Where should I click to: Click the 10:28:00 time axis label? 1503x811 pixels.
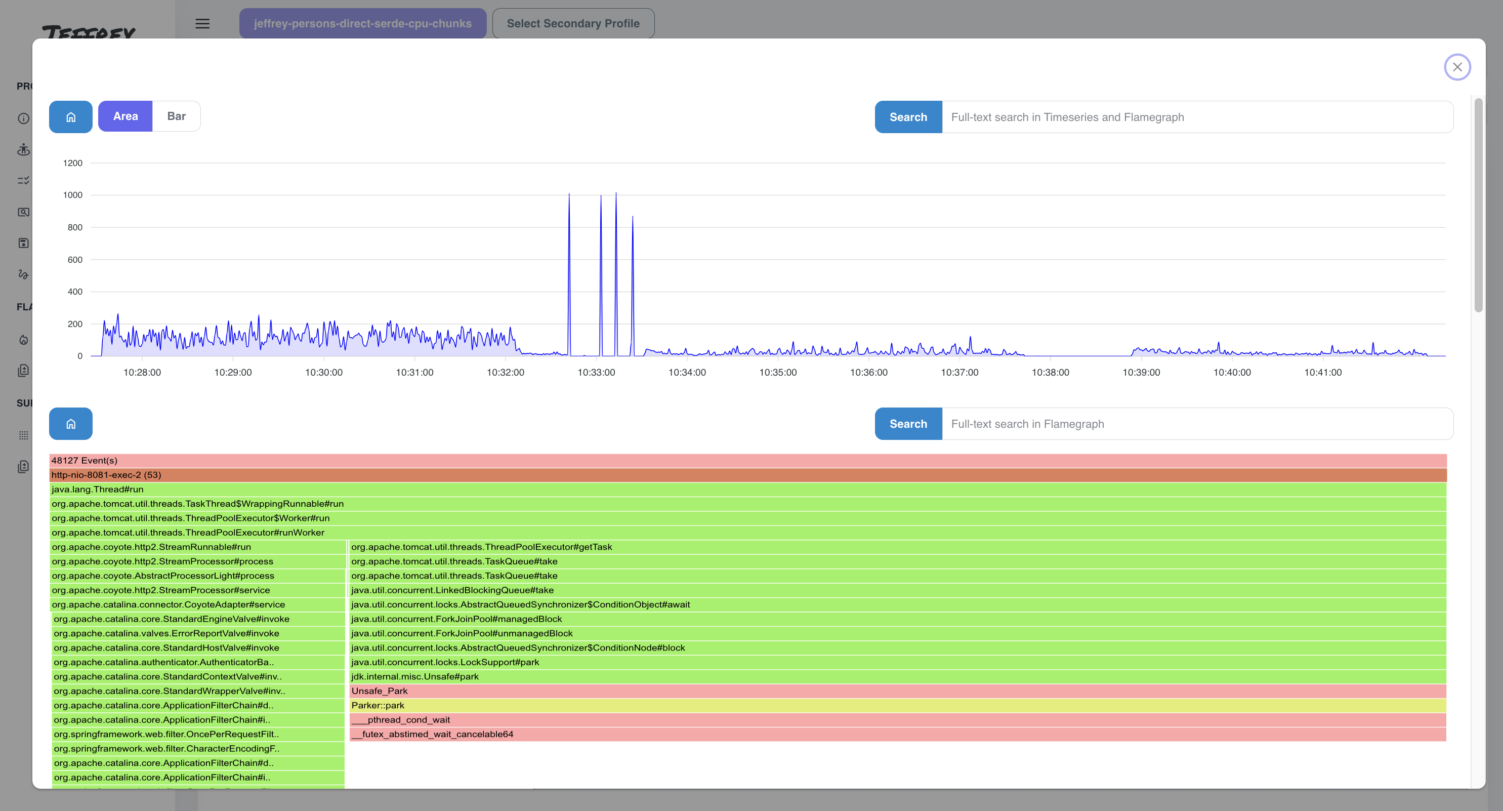pyautogui.click(x=142, y=373)
